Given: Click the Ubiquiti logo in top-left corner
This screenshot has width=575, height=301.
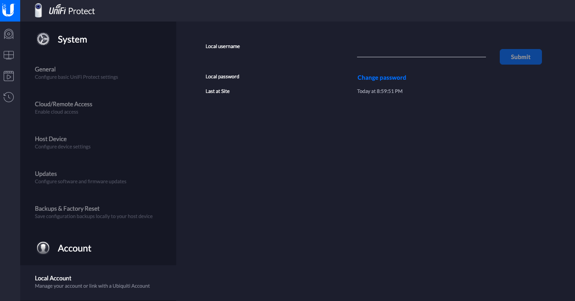Looking at the screenshot, I should tap(9, 10).
